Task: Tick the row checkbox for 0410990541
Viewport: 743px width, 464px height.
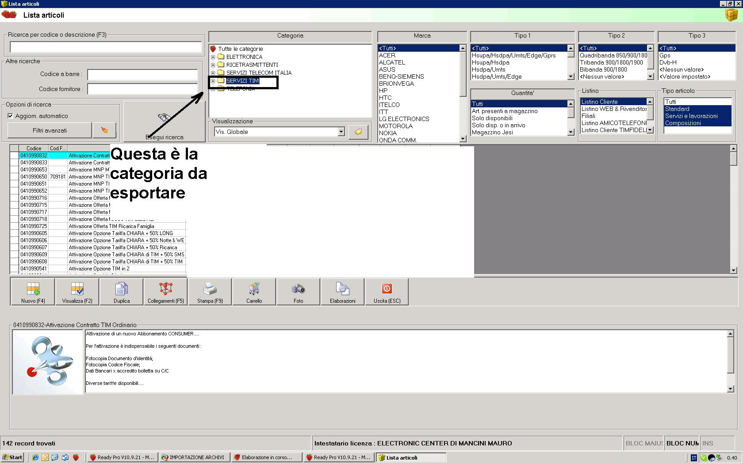Action: coord(14,269)
